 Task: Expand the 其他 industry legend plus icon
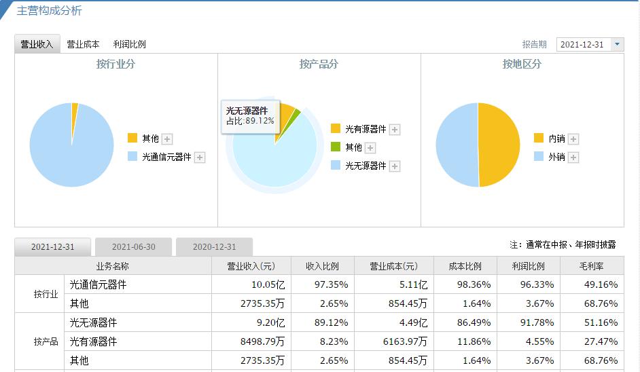coord(167,139)
